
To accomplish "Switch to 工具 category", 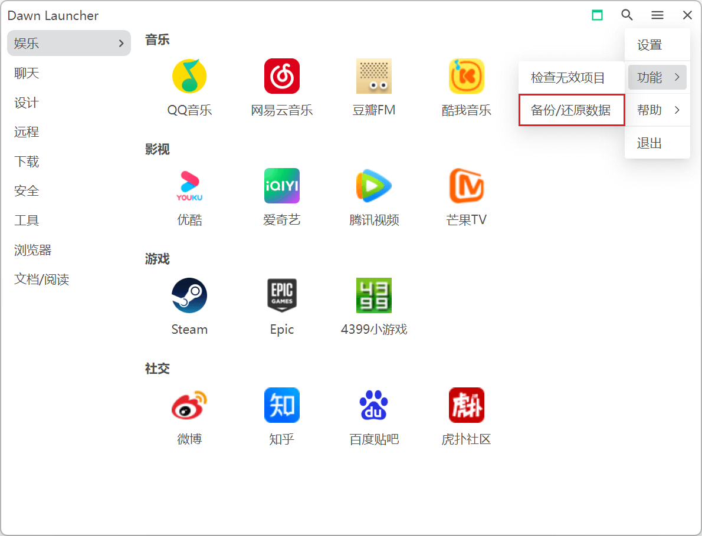I will point(69,221).
